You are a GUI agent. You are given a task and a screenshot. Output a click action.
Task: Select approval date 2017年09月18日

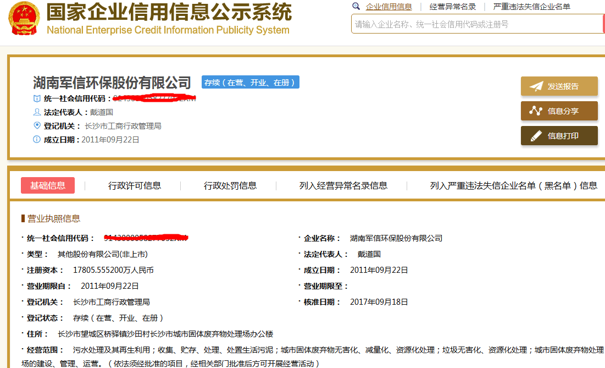tap(379, 302)
